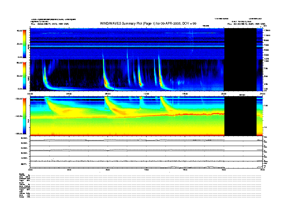This screenshot has width=283, height=218.
Task: Click 12:00 label on the bottom line-plot axis
Action: click(x=147, y=170)
